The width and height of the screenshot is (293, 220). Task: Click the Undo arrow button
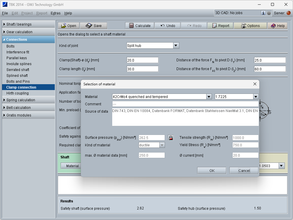tap(168, 26)
